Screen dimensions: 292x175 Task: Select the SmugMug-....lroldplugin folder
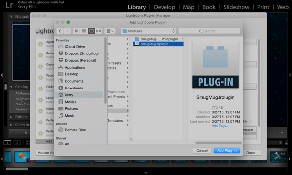[x=159, y=39]
